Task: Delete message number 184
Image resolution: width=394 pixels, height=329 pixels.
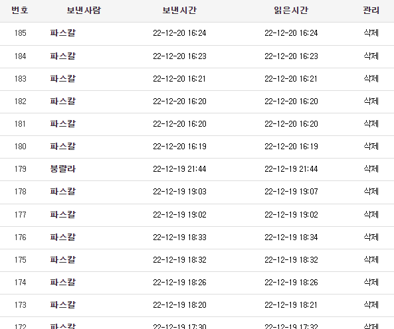Action: [371, 56]
